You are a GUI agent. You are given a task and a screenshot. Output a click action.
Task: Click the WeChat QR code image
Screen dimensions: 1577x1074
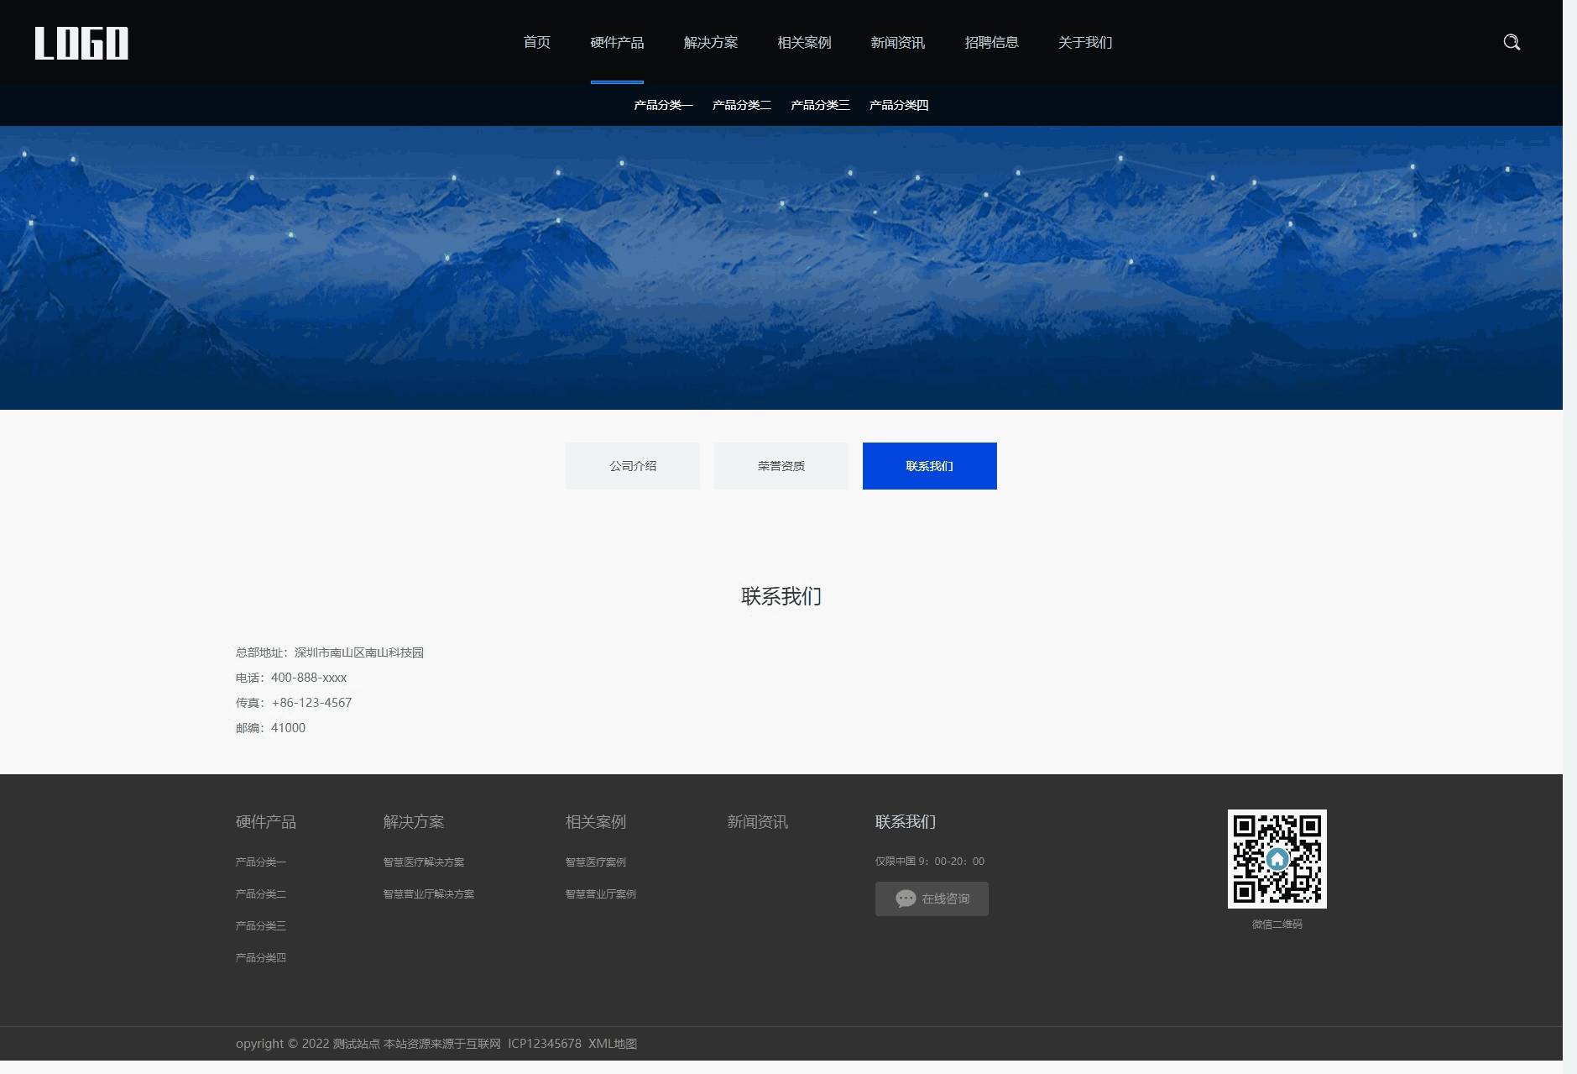pyautogui.click(x=1277, y=859)
